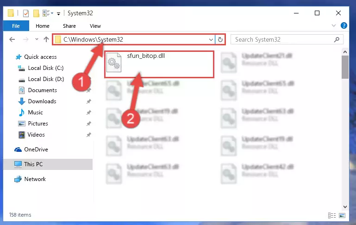Select Network in navigation pane
Viewport: 356px width, 225px height.
click(35, 179)
